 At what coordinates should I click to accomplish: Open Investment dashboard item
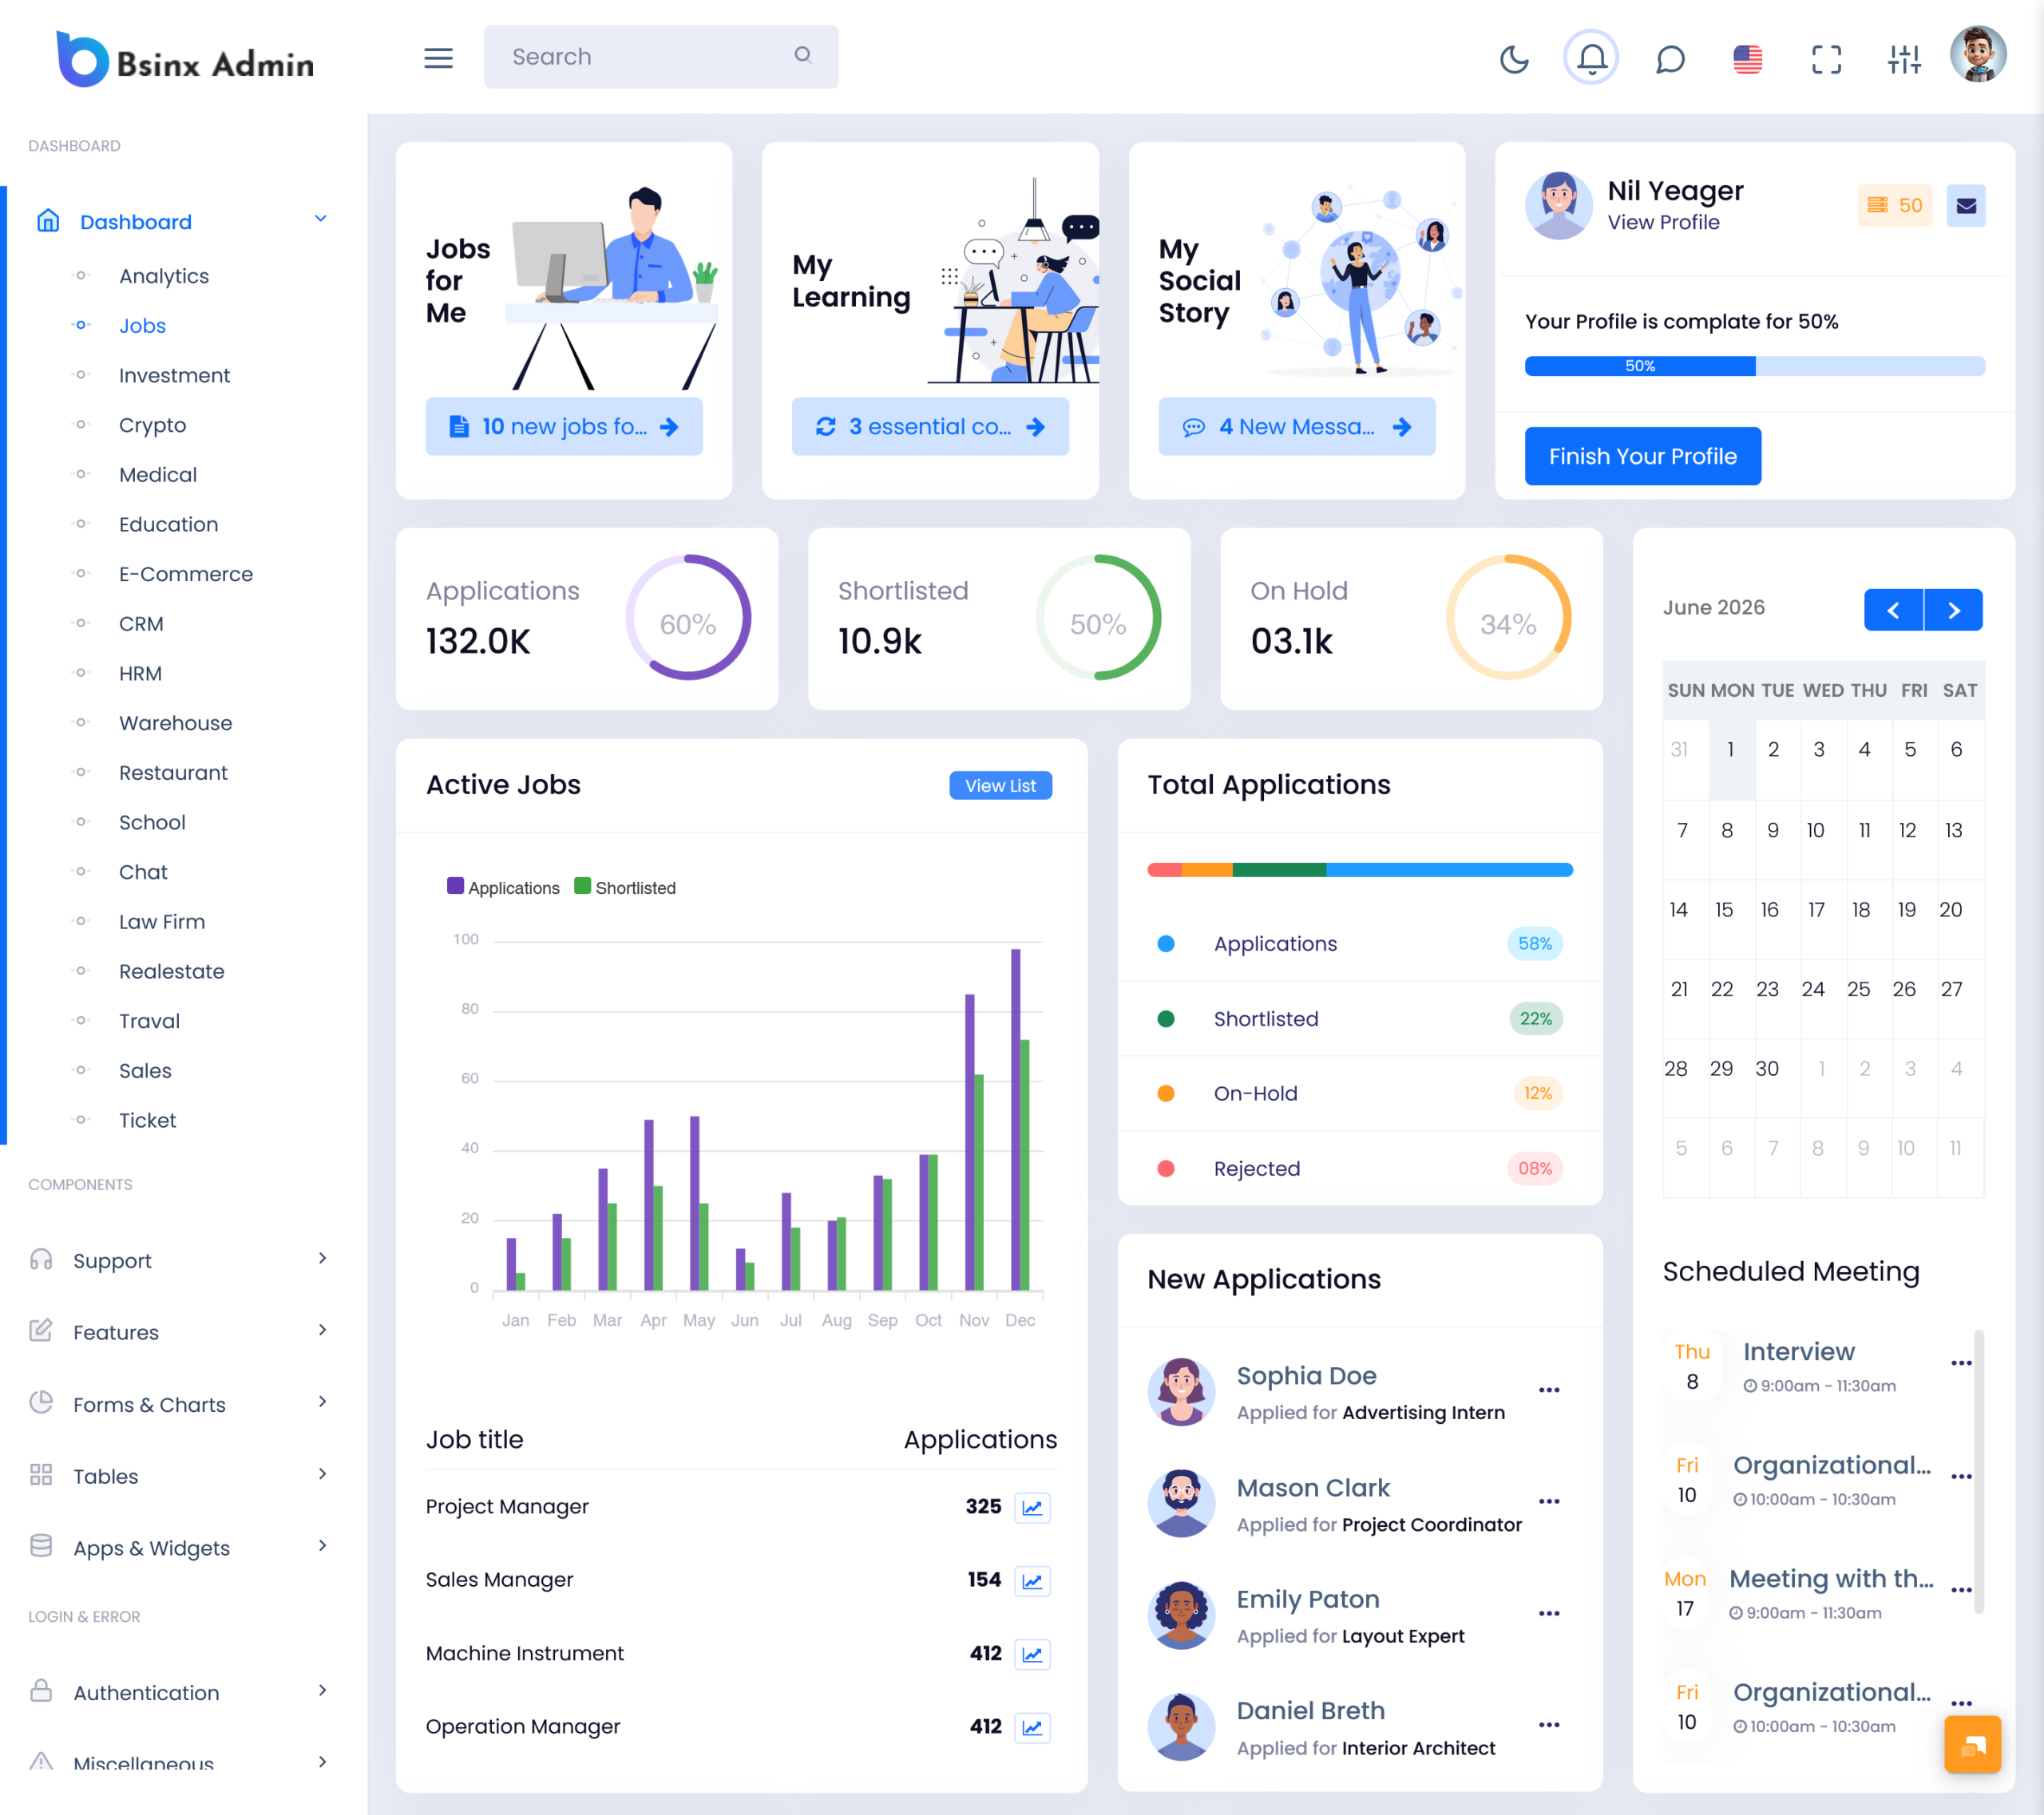pos(174,376)
